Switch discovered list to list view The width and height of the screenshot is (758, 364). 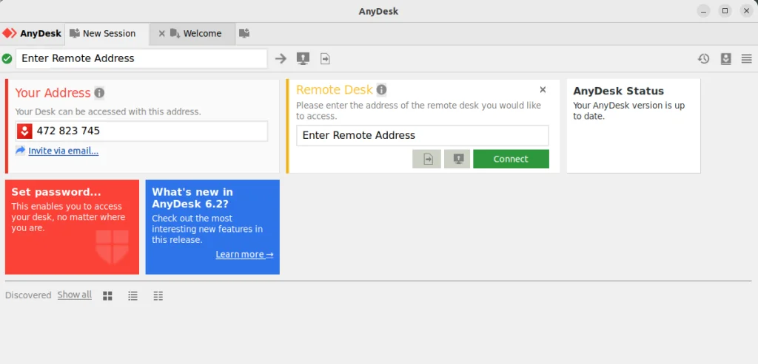coord(133,296)
